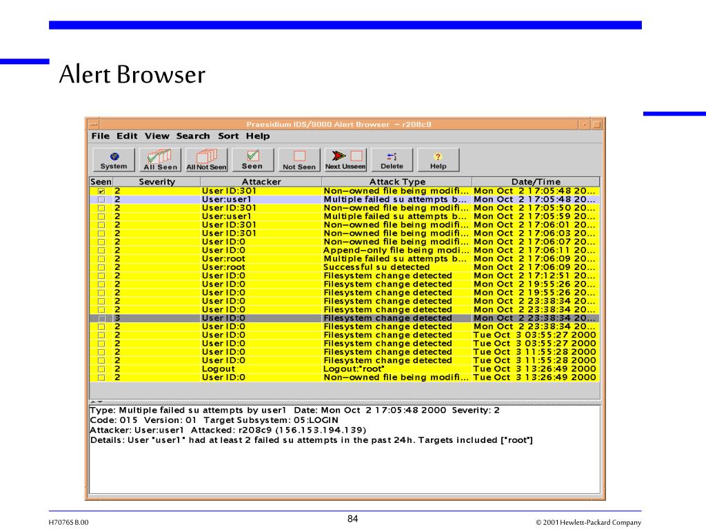
Task: Open the File menu
Action: (x=101, y=136)
